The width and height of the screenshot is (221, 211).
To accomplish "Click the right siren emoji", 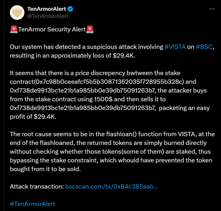I will pos(90,29).
